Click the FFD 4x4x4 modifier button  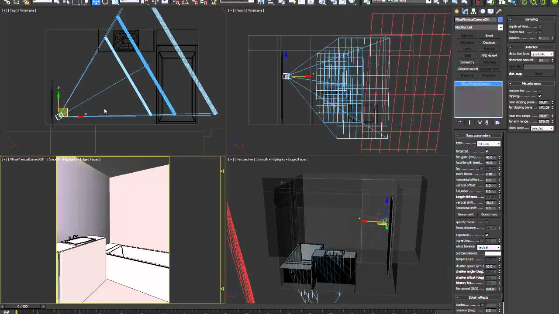489,55
